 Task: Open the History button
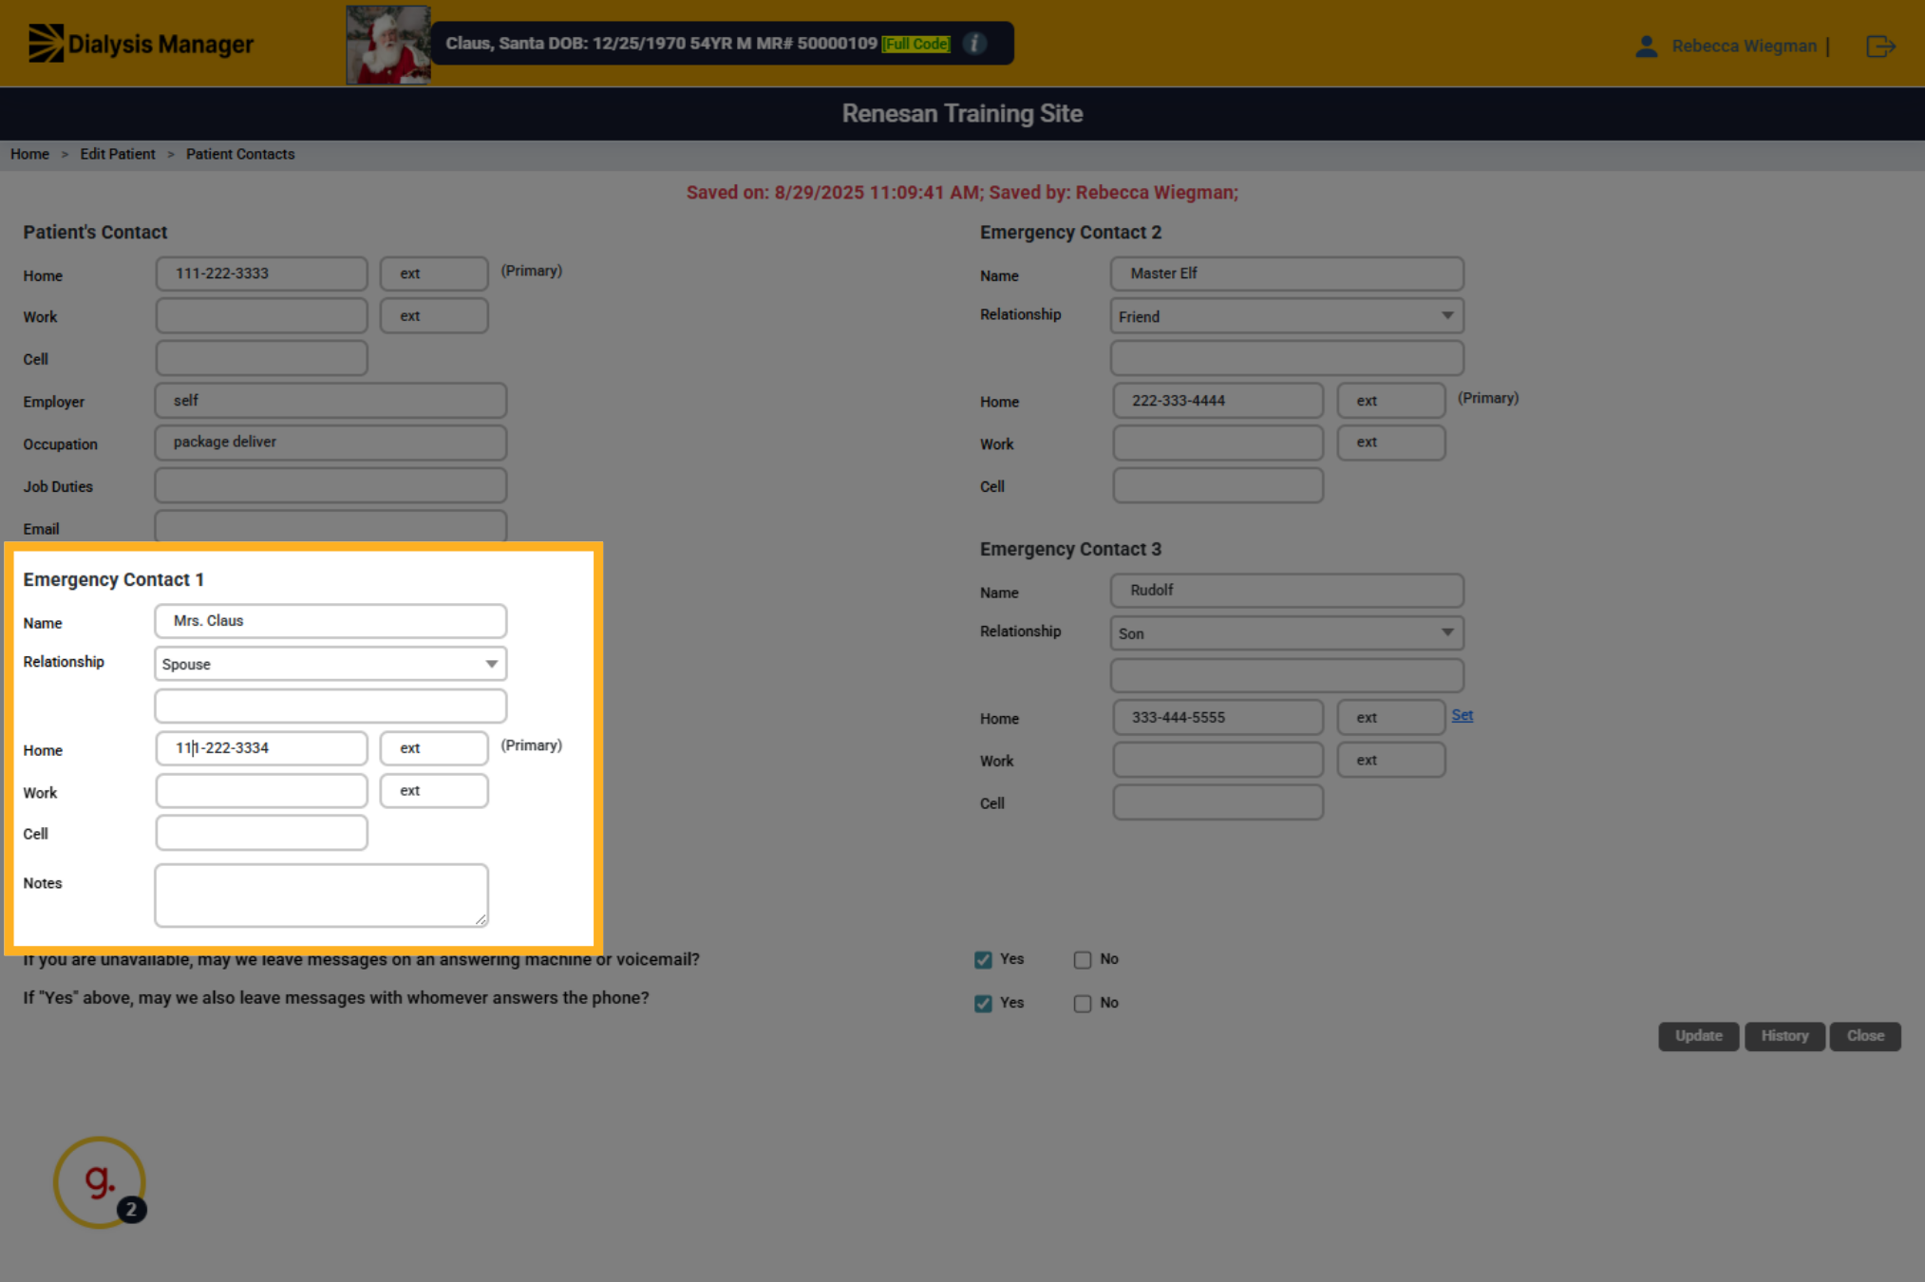[x=1784, y=1036]
